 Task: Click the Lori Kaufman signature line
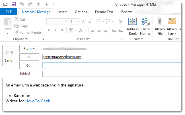coord(18,96)
